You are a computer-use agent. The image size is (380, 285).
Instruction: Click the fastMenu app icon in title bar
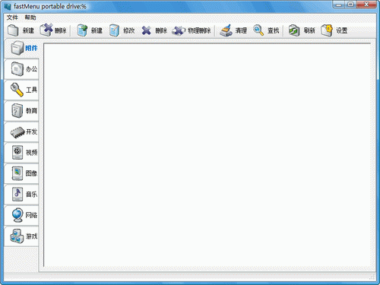8,7
